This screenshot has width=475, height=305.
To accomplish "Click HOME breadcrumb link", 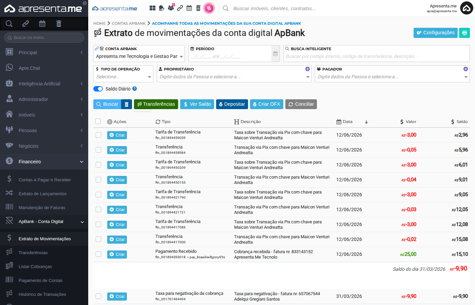I will click(99, 23).
